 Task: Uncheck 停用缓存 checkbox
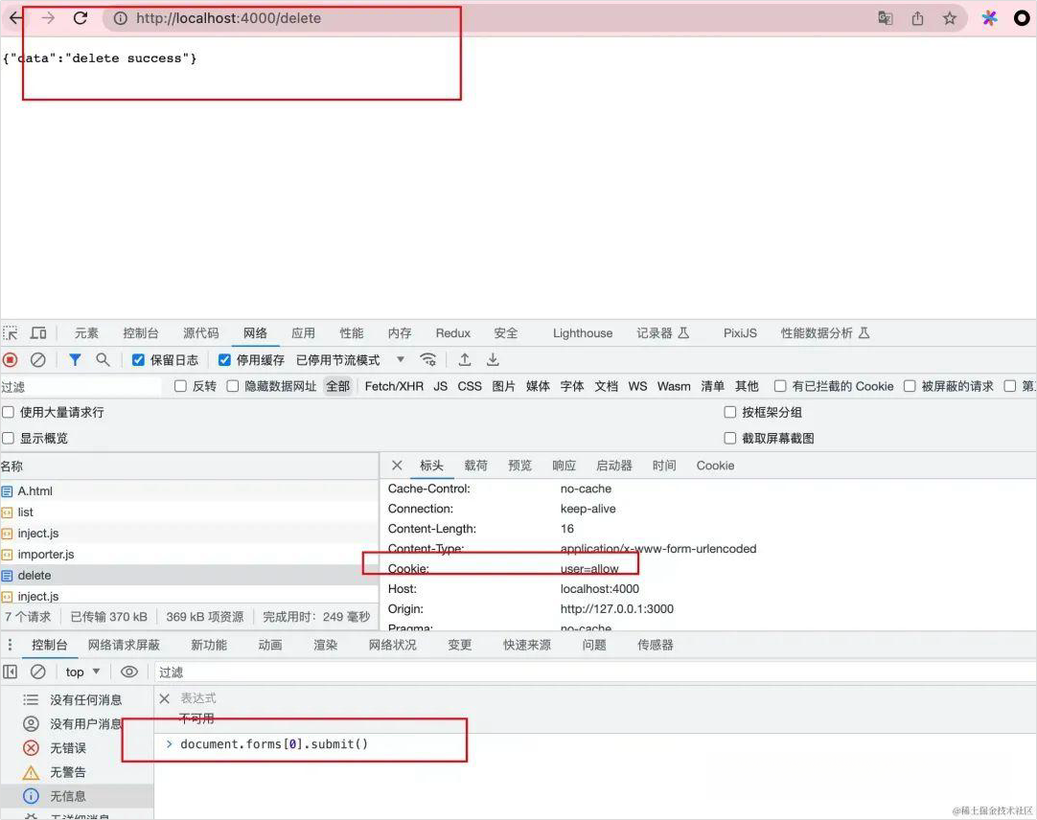tap(225, 360)
